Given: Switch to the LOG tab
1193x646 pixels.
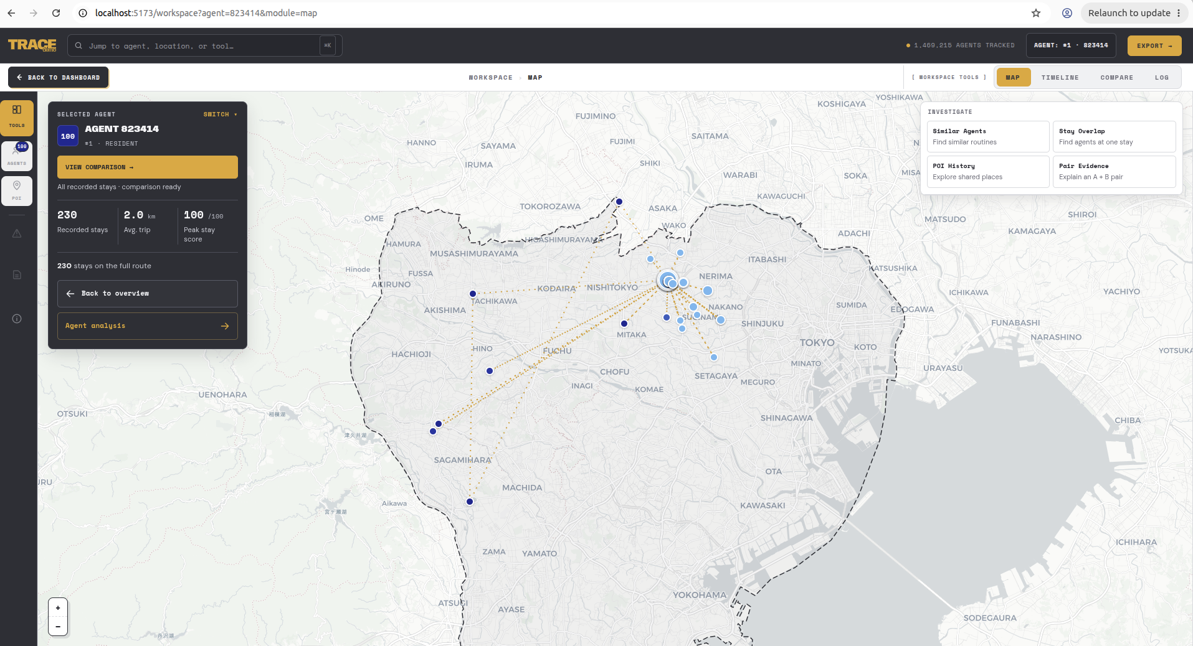Looking at the screenshot, I should click(x=1161, y=77).
